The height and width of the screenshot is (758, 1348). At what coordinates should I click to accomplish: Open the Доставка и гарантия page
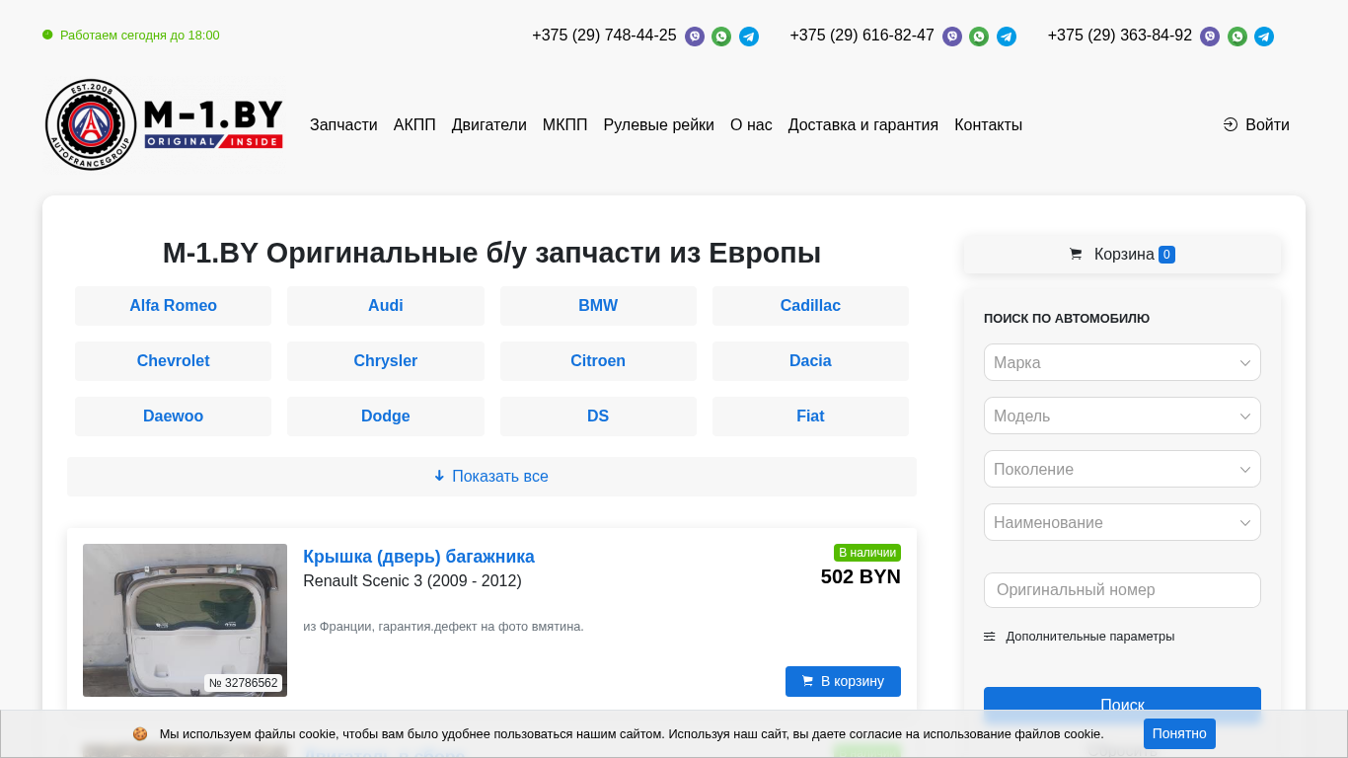(863, 124)
